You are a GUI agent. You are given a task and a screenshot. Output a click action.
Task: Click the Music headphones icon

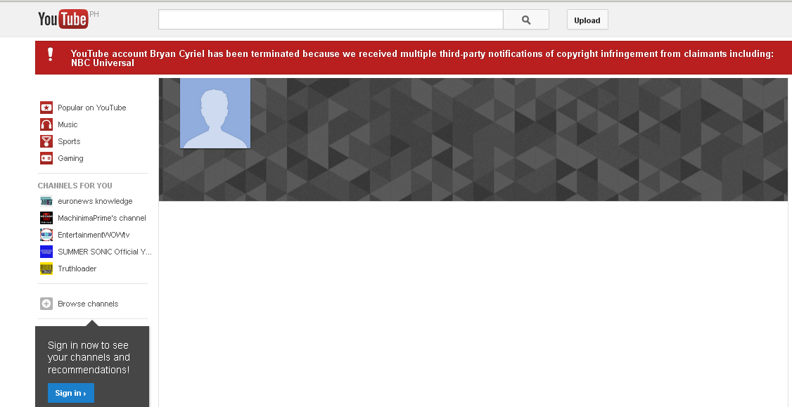(x=46, y=124)
